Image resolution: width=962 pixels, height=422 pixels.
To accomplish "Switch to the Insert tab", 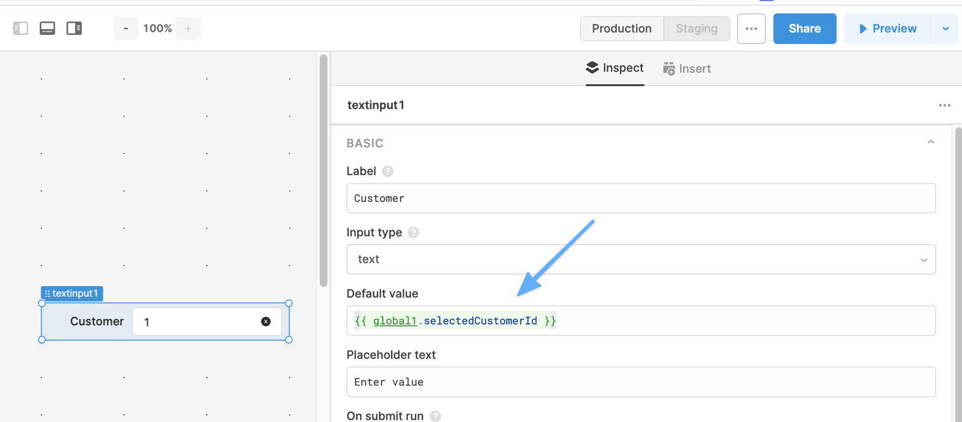I will (687, 69).
